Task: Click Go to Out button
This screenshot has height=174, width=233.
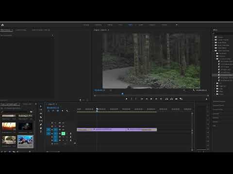Action: coord(161,99)
